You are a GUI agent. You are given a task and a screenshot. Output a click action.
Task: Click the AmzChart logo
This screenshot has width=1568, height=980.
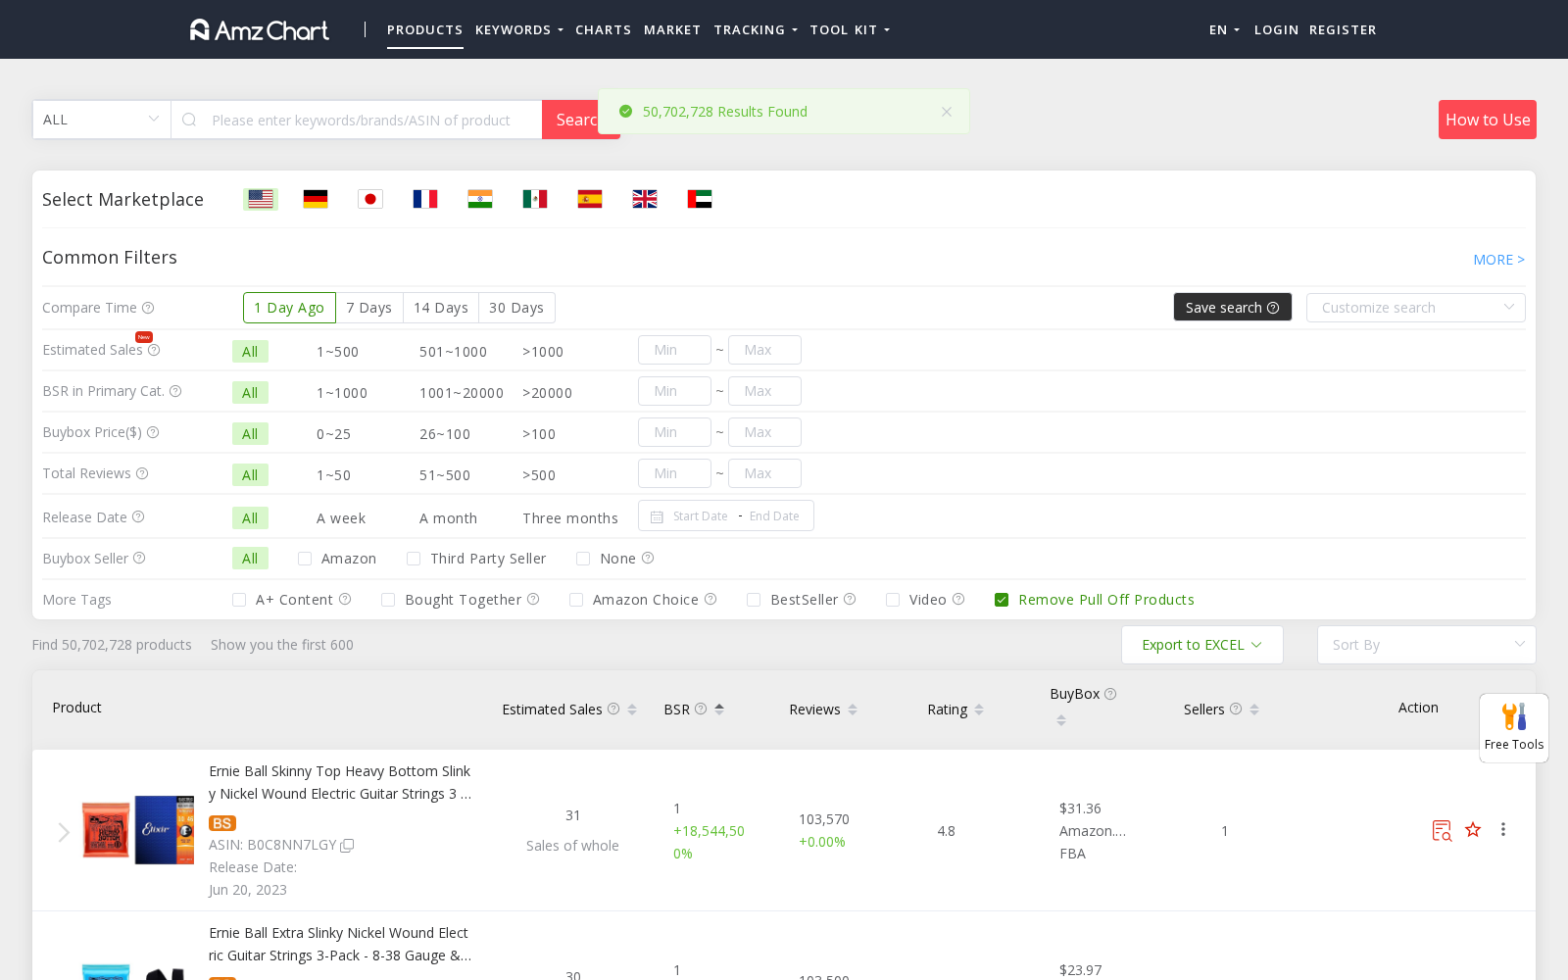pos(260,30)
